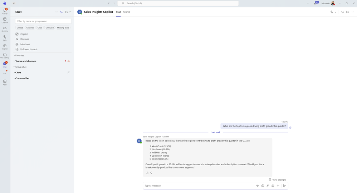Viewport: 357px width, 193px height.
Task: Toggle the Meeting chats filter chip
Action: tap(63, 28)
